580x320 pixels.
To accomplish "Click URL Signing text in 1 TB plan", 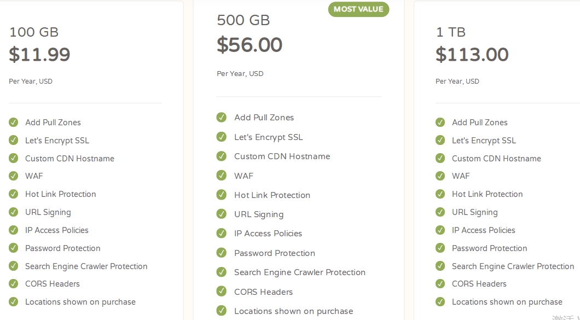I will point(474,212).
